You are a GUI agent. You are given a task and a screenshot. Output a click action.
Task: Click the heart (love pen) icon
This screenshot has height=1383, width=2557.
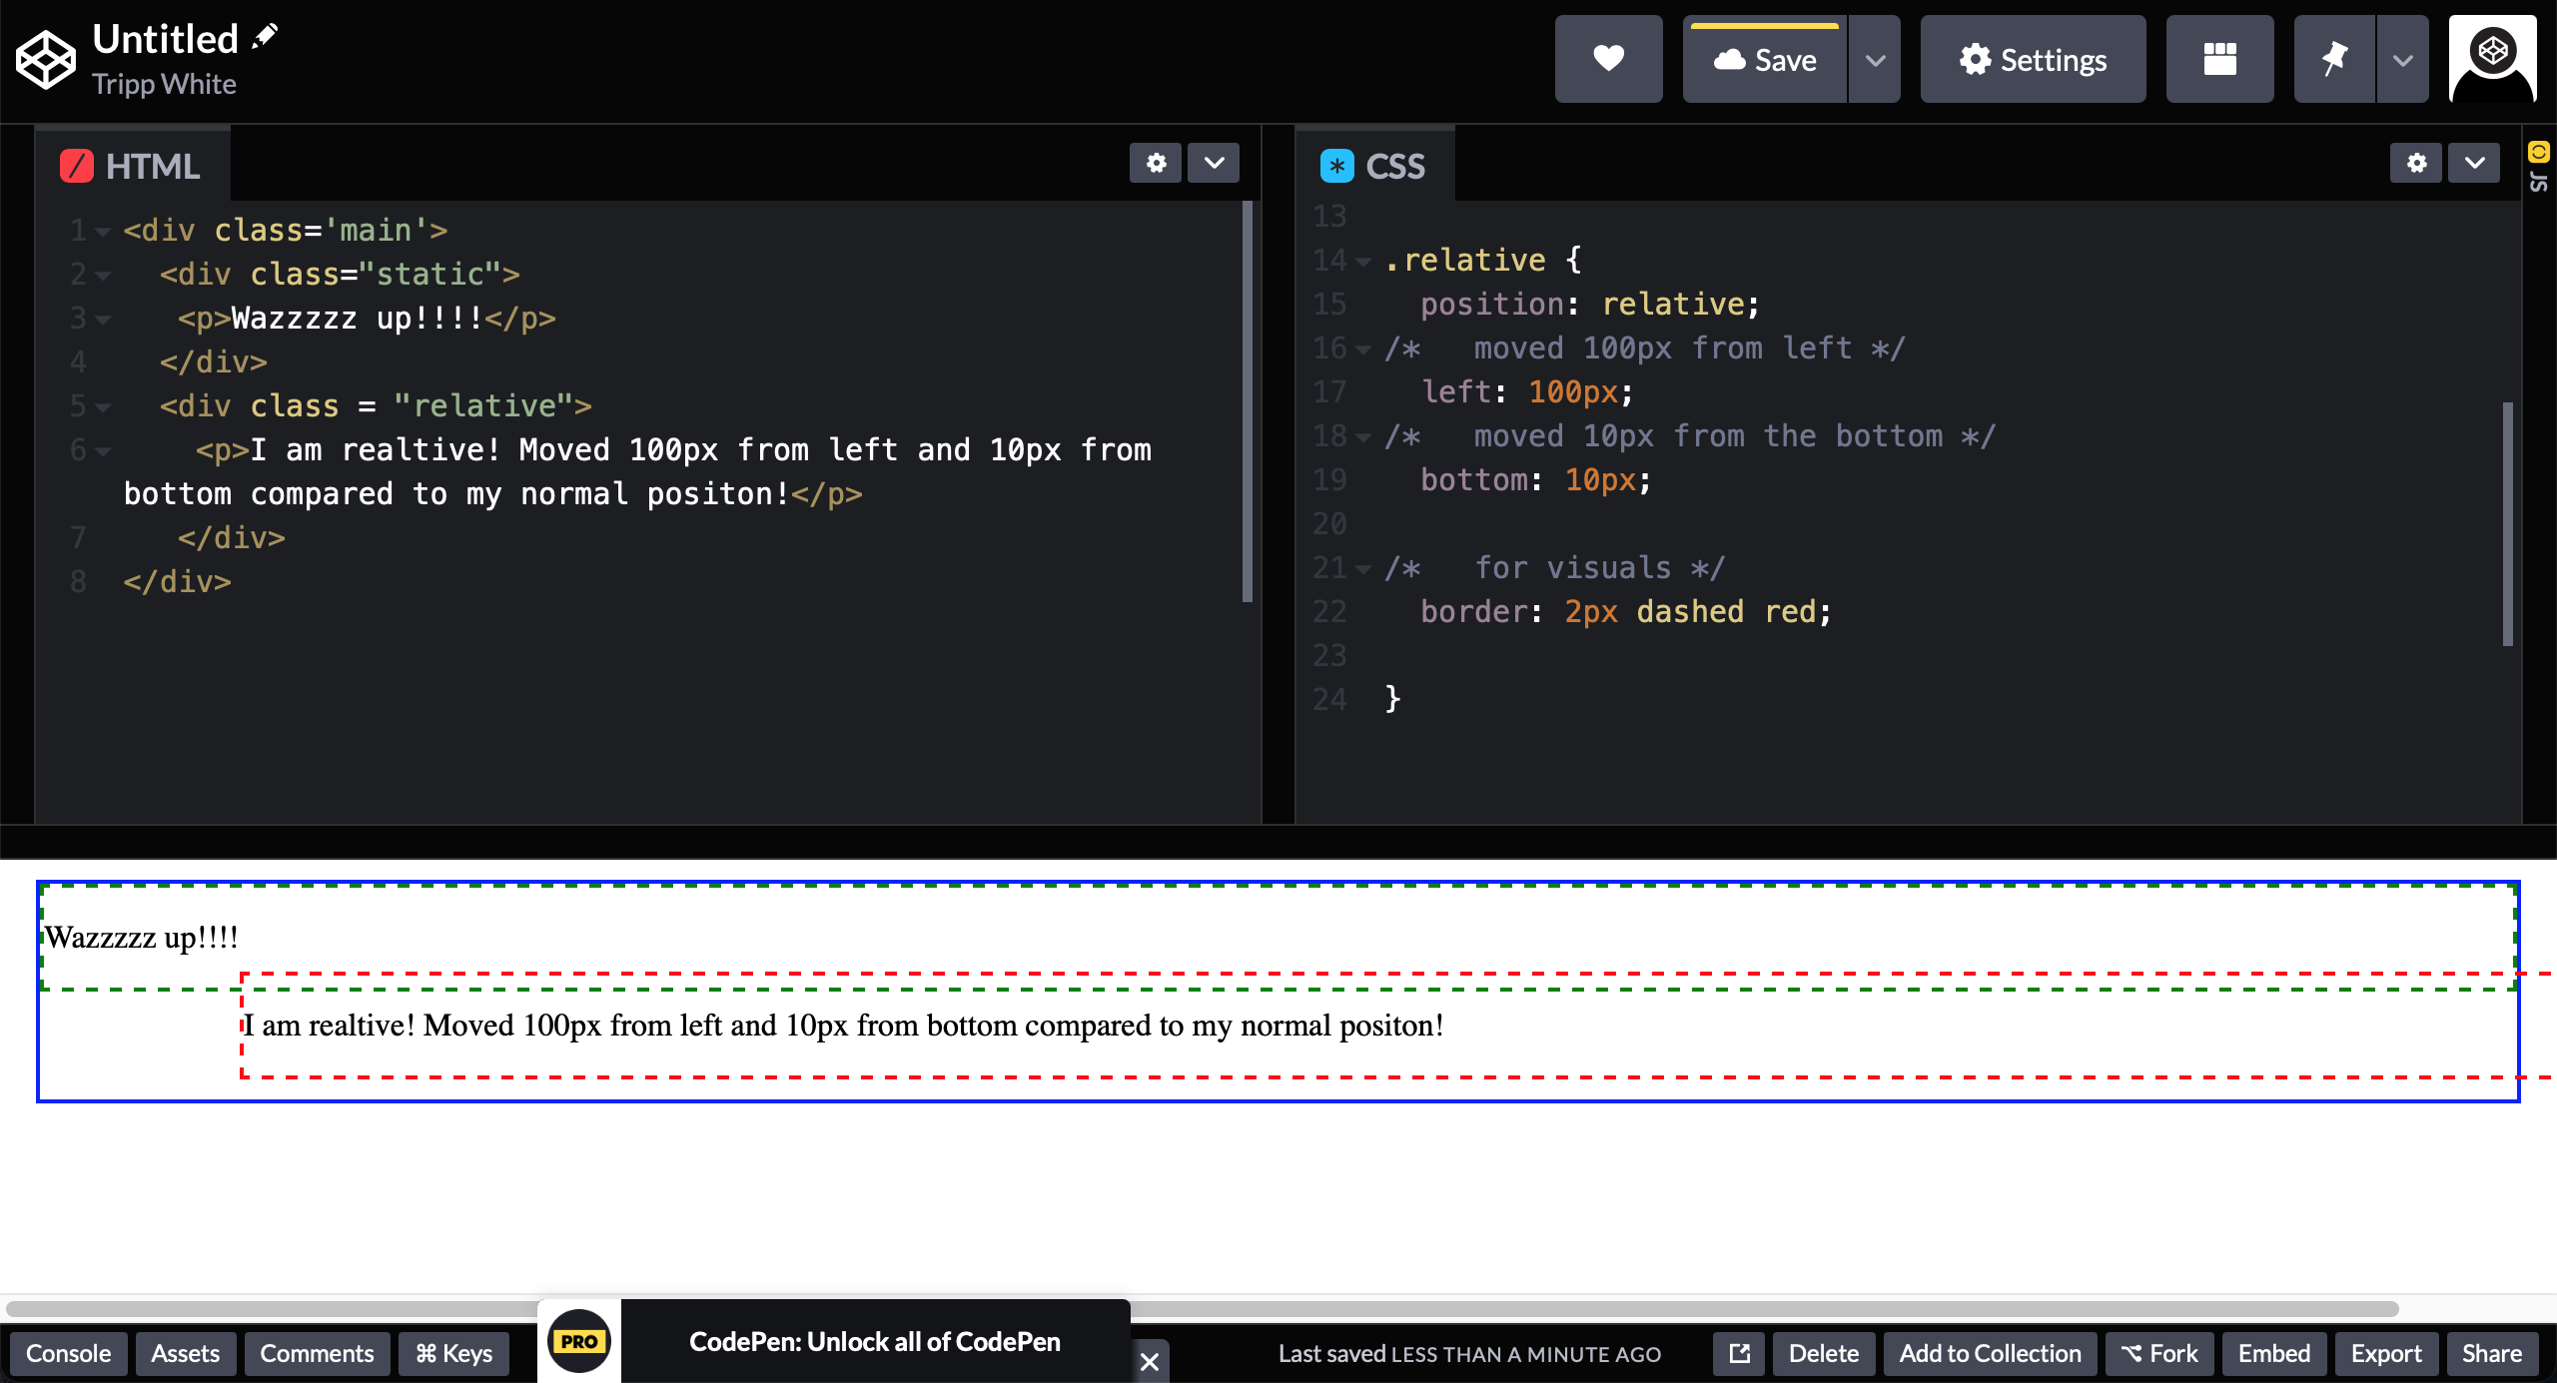click(x=1608, y=59)
